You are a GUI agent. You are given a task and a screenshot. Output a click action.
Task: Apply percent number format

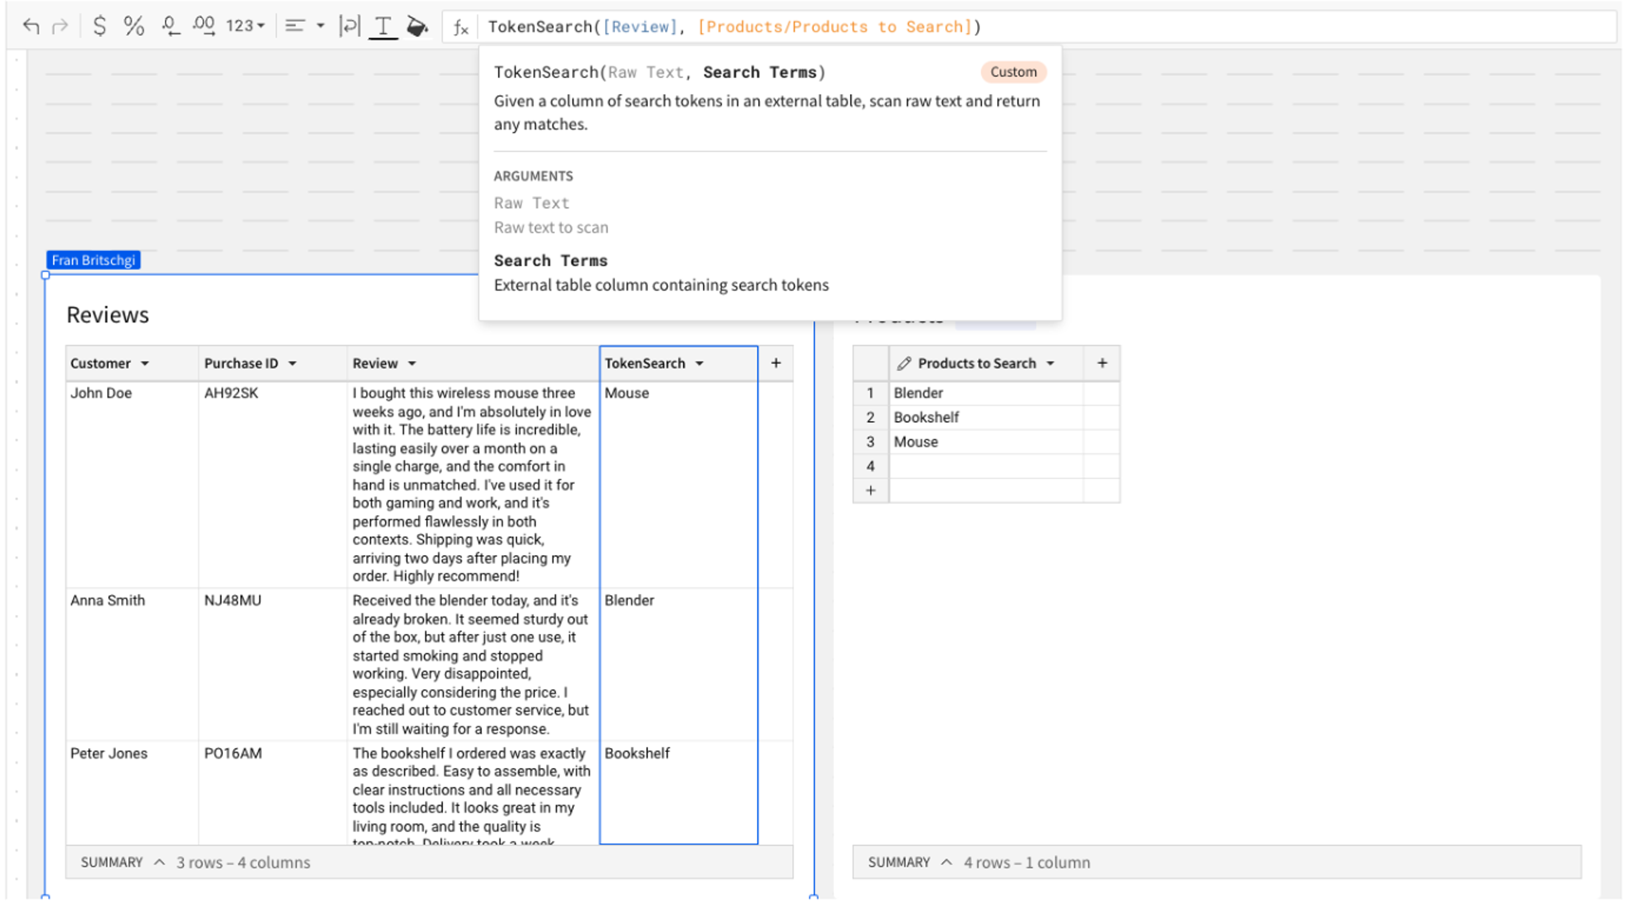[x=133, y=26]
